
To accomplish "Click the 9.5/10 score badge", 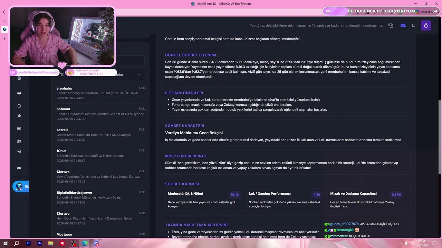I will (396, 195).
